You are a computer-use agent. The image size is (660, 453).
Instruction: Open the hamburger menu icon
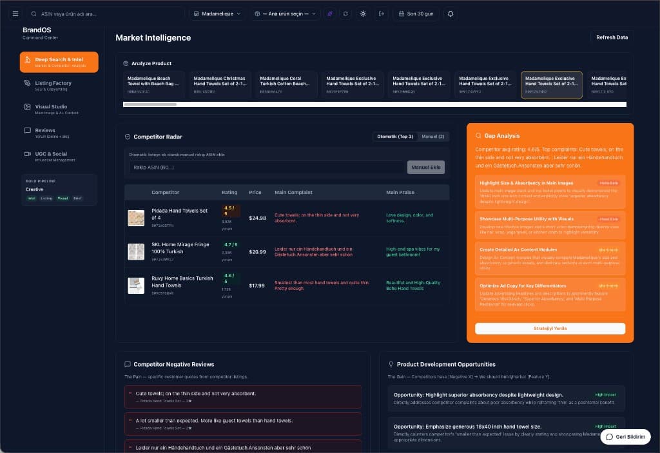15,14
